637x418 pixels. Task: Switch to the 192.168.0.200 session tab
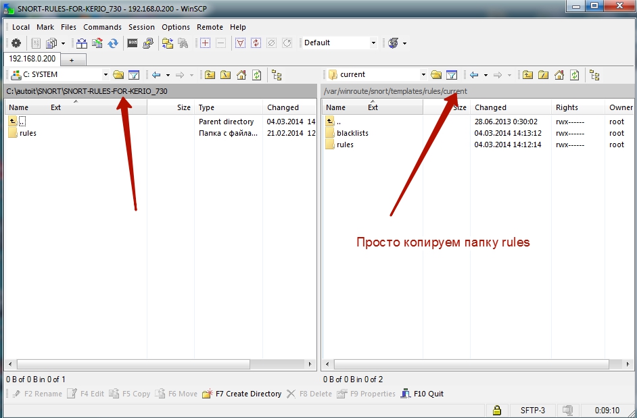(32, 59)
